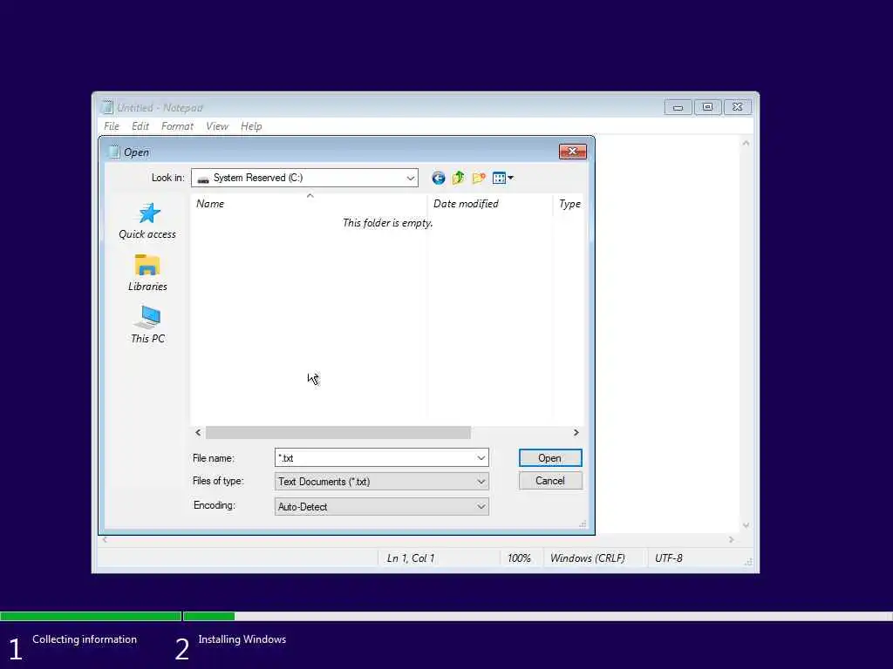Select Quick access in the places bar

pos(147,221)
